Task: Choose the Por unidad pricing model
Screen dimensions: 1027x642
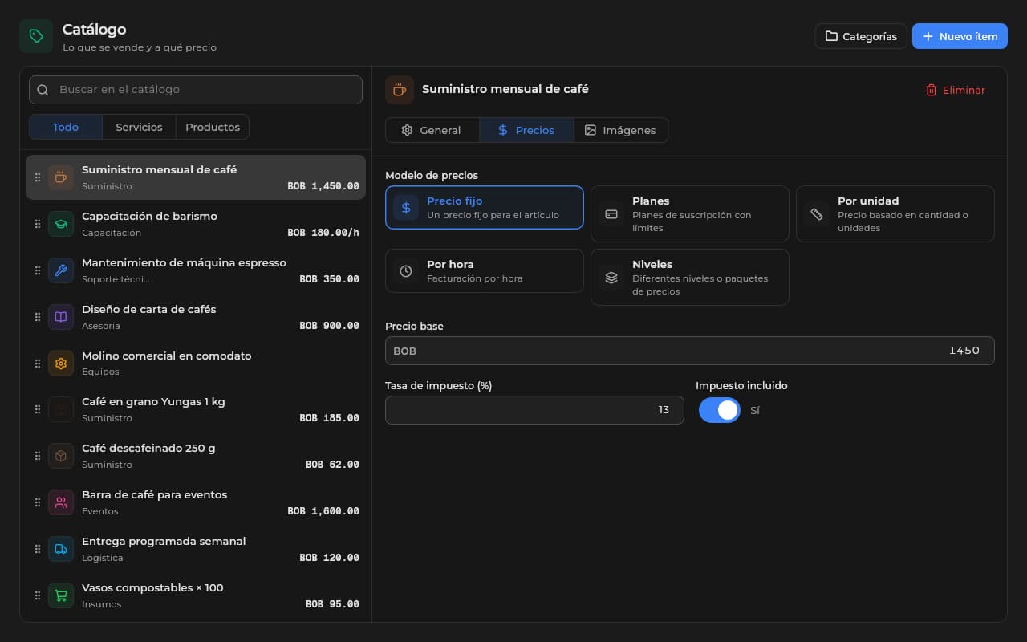Action: pos(895,214)
